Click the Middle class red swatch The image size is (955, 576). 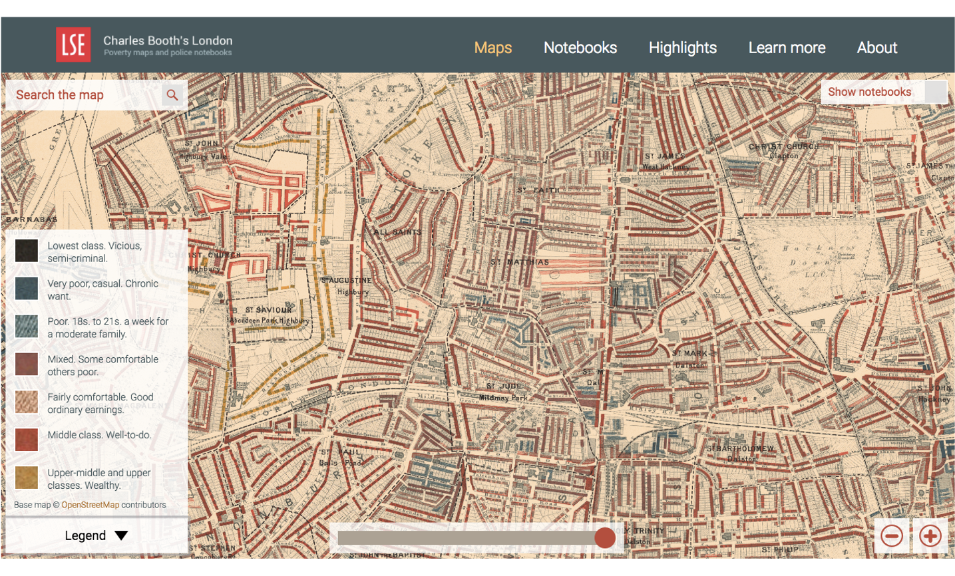click(27, 440)
